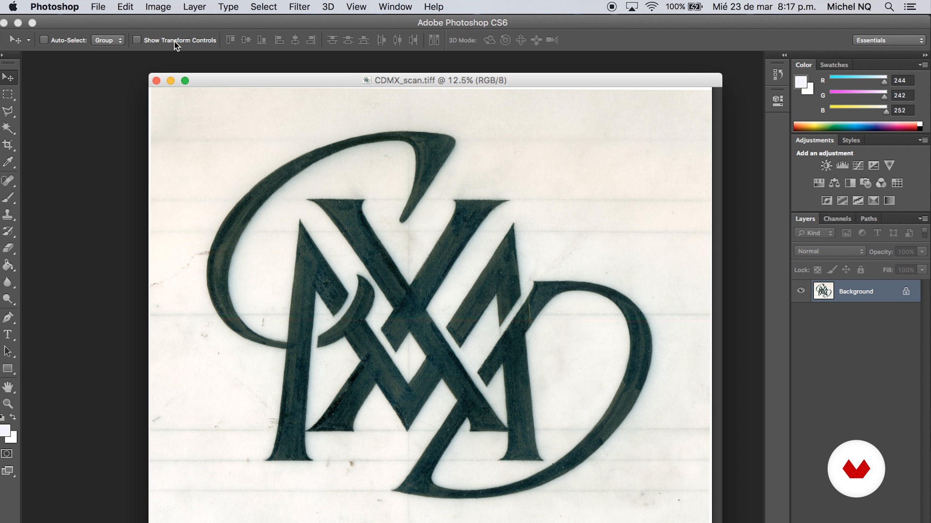Open the Filter menu
Viewport: 931px width, 523px height.
point(299,7)
